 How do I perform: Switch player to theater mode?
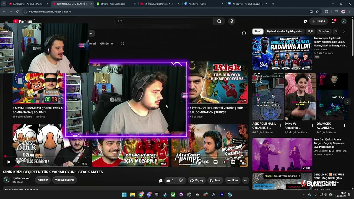pos(233,162)
